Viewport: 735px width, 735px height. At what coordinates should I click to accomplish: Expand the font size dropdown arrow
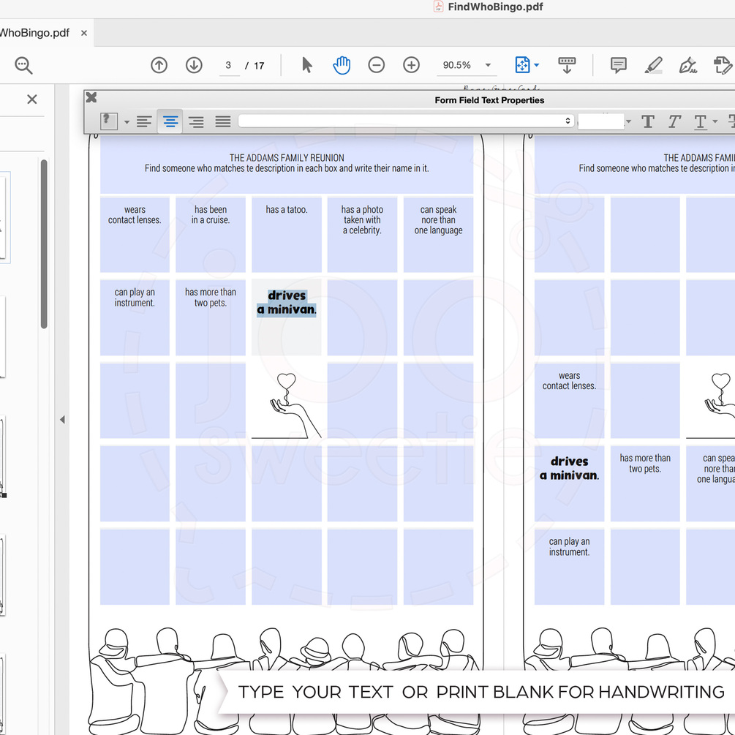pos(629,121)
